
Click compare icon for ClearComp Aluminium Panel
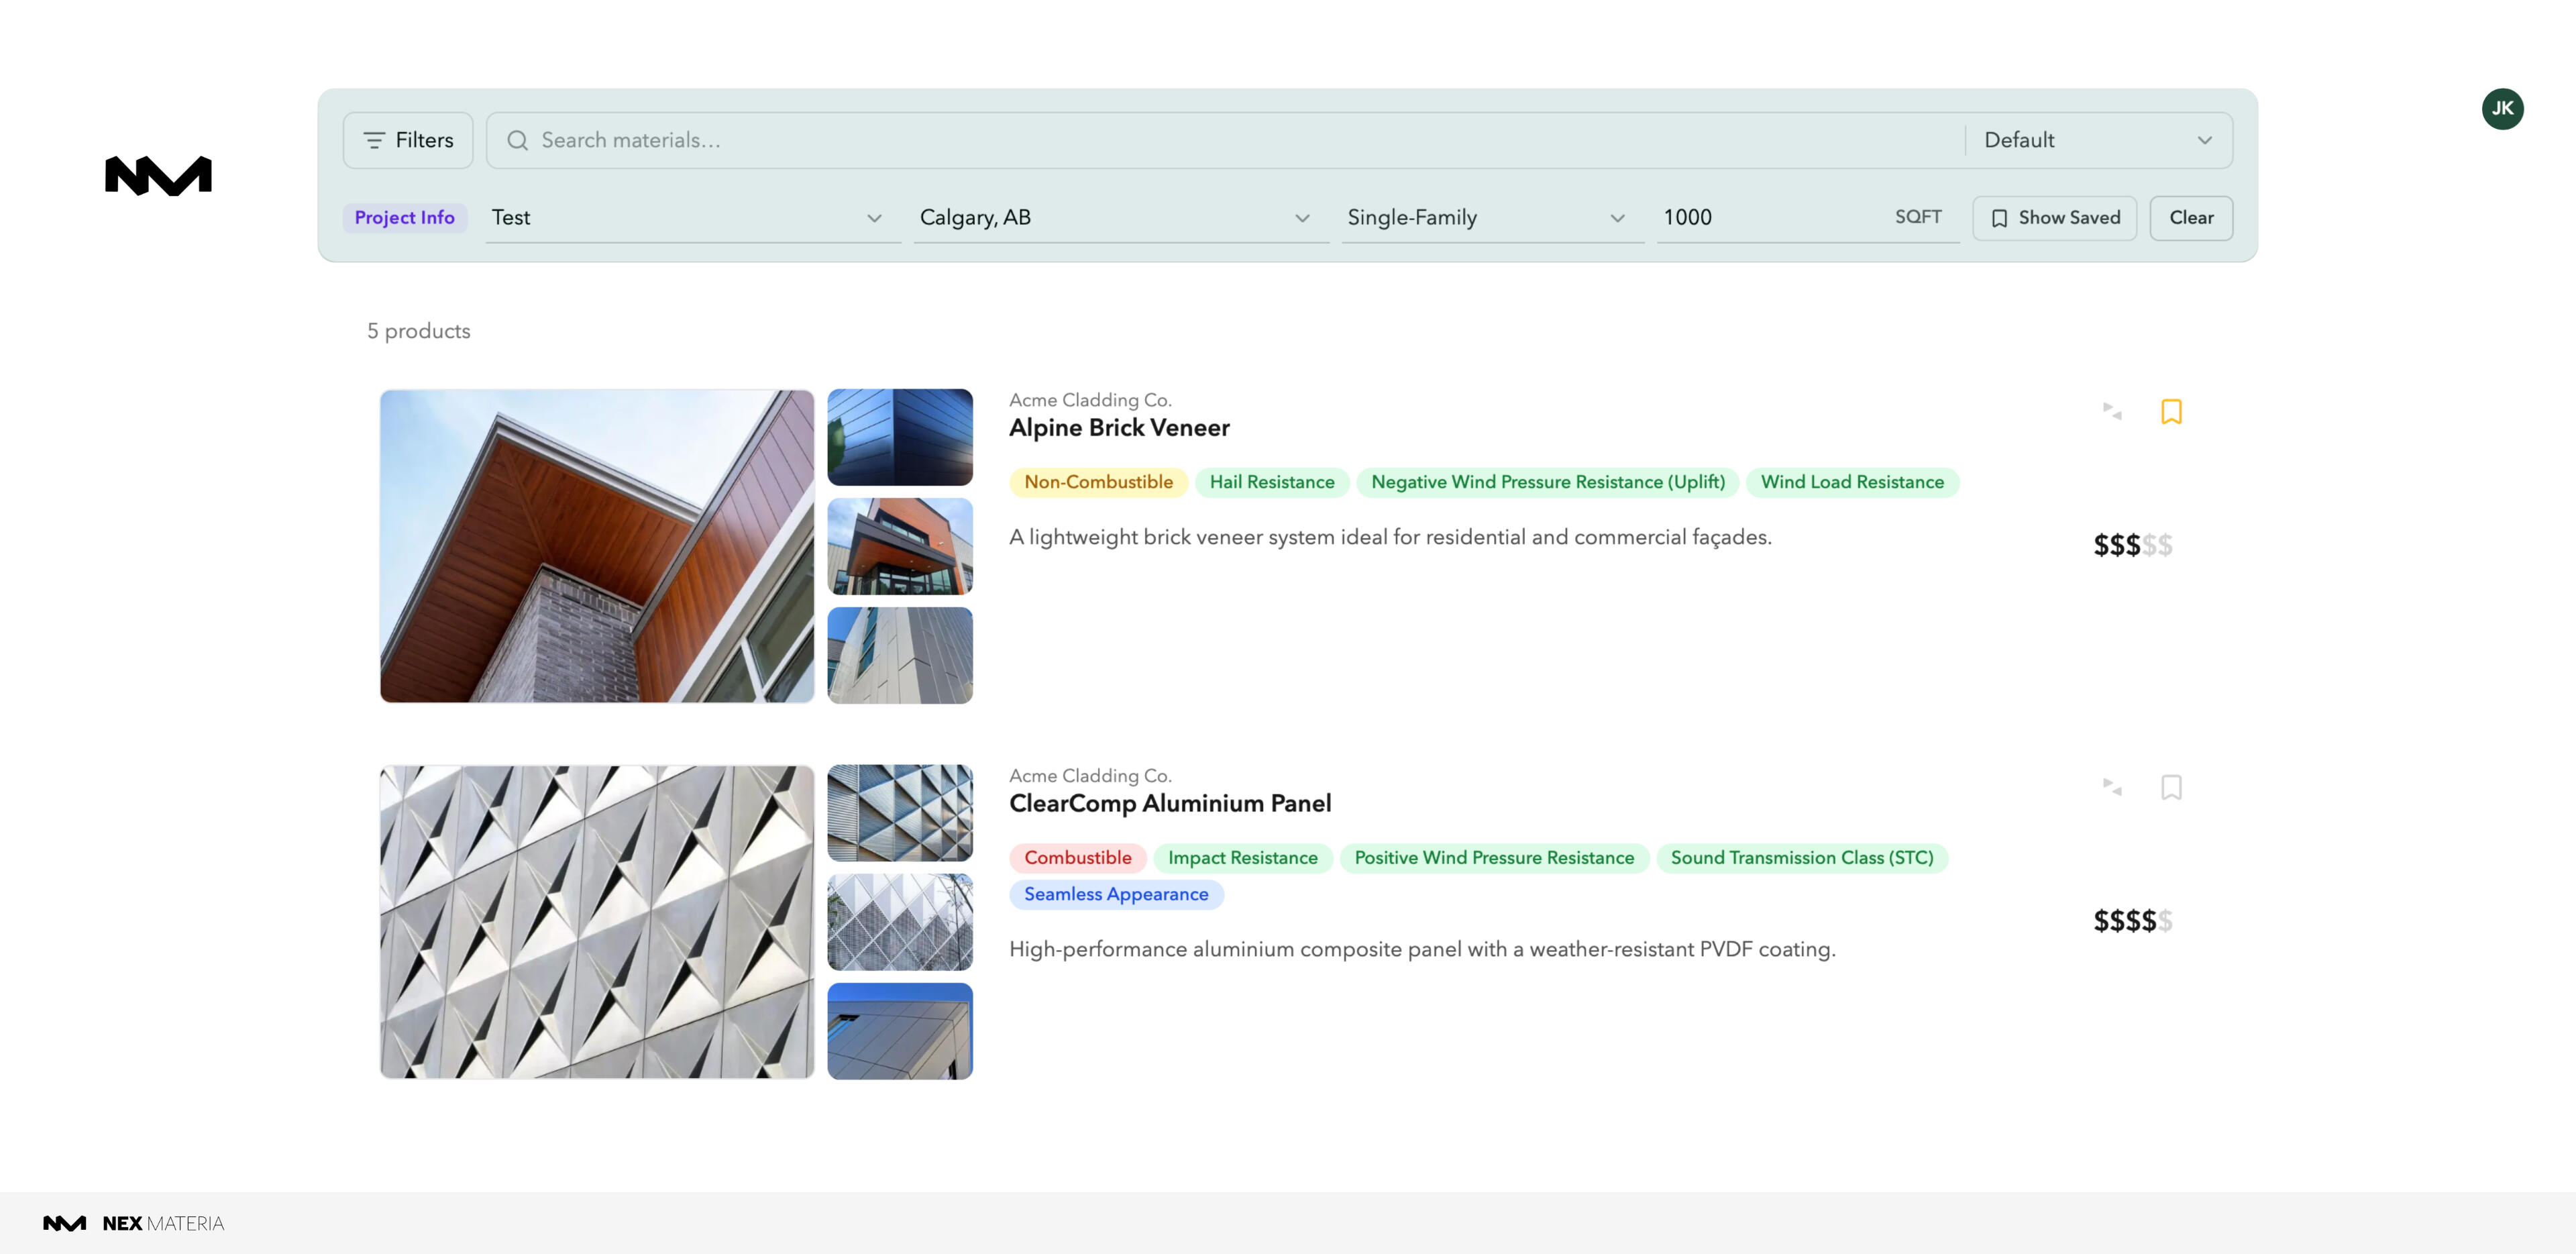click(2111, 787)
